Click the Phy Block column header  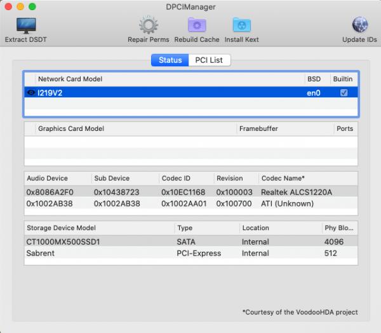click(x=339, y=228)
